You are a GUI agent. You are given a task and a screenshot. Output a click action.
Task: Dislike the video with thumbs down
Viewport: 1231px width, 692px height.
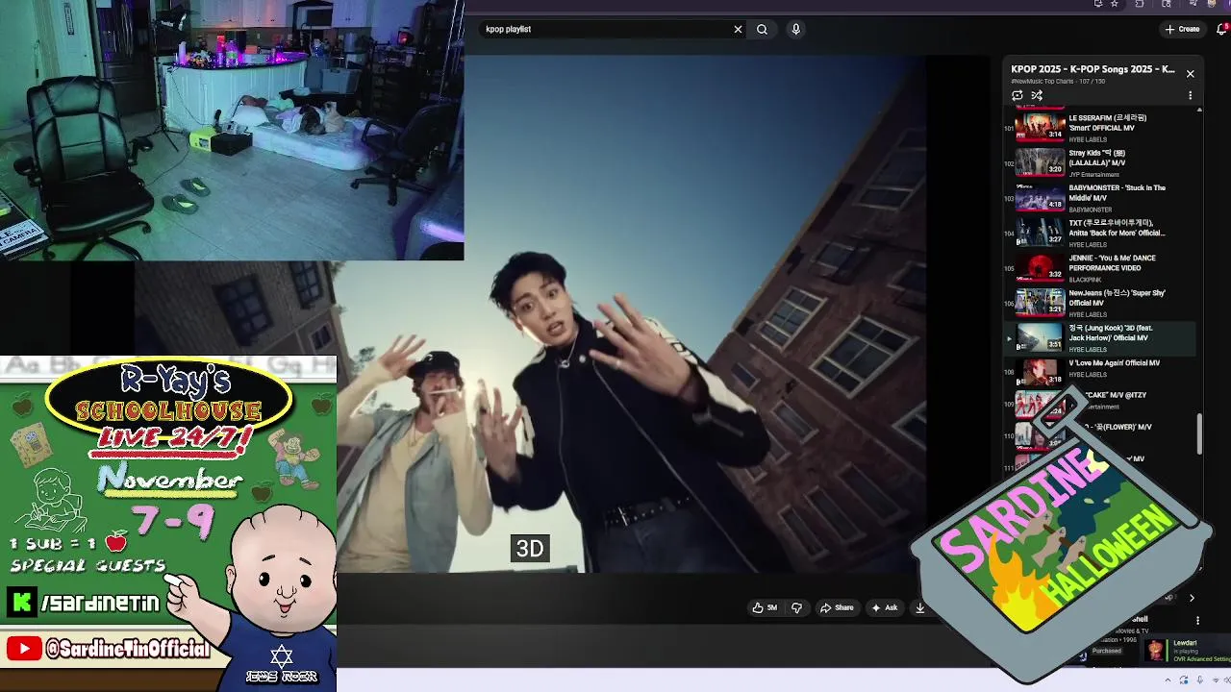[796, 607]
